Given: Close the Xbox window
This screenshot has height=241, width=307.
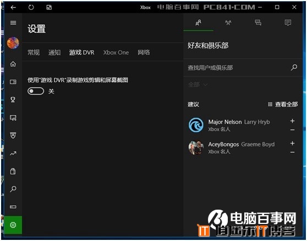Looking at the screenshot, I should click(294, 7).
